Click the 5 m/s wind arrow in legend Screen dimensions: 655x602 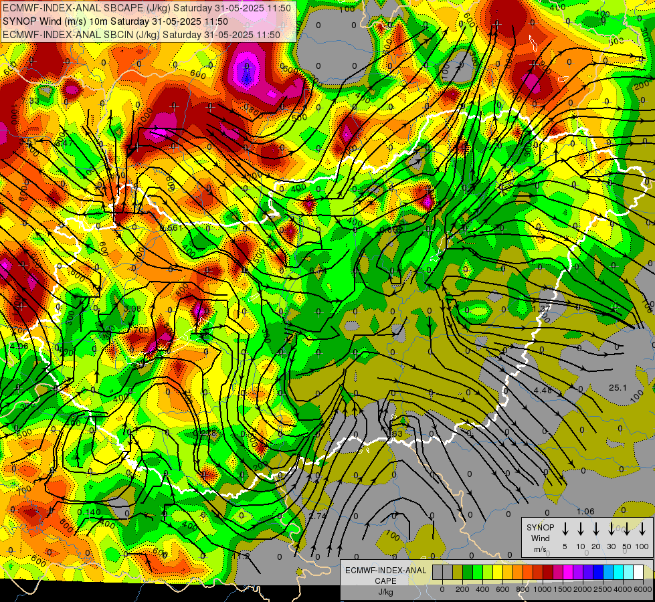(565, 528)
